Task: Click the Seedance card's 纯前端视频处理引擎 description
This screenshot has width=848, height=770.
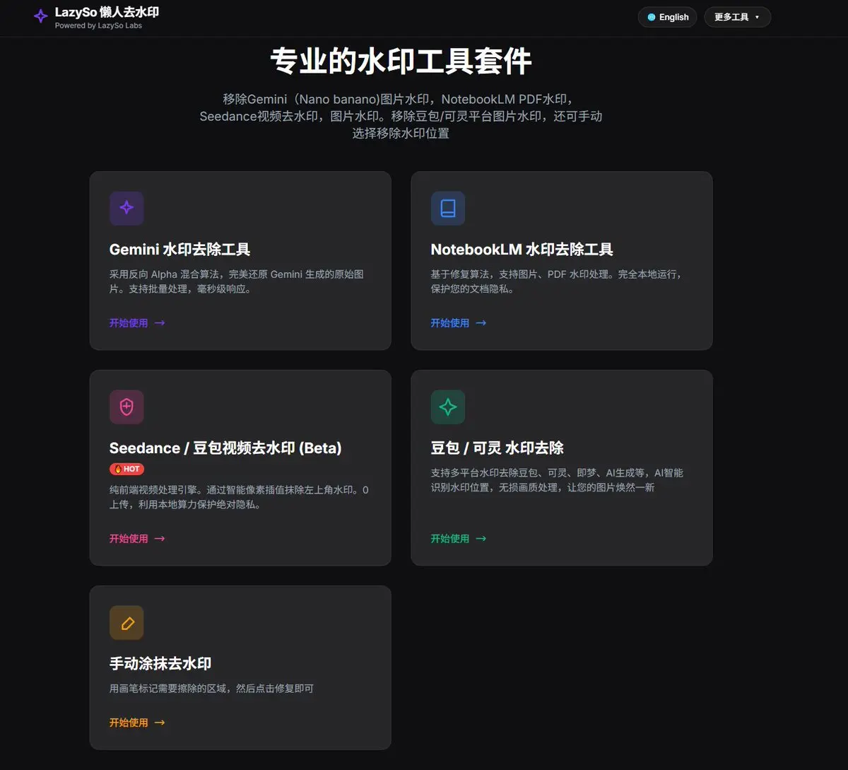Action: [x=239, y=497]
